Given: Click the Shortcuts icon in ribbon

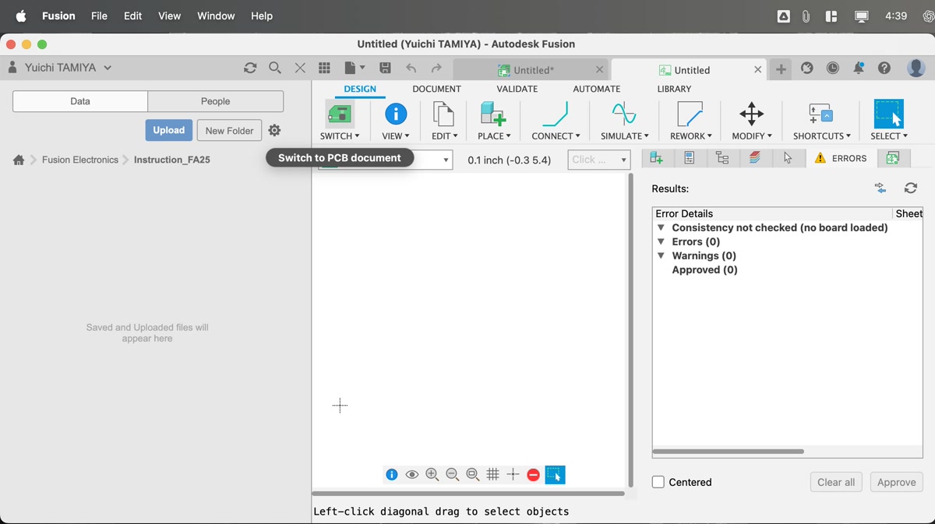Looking at the screenshot, I should 821,114.
